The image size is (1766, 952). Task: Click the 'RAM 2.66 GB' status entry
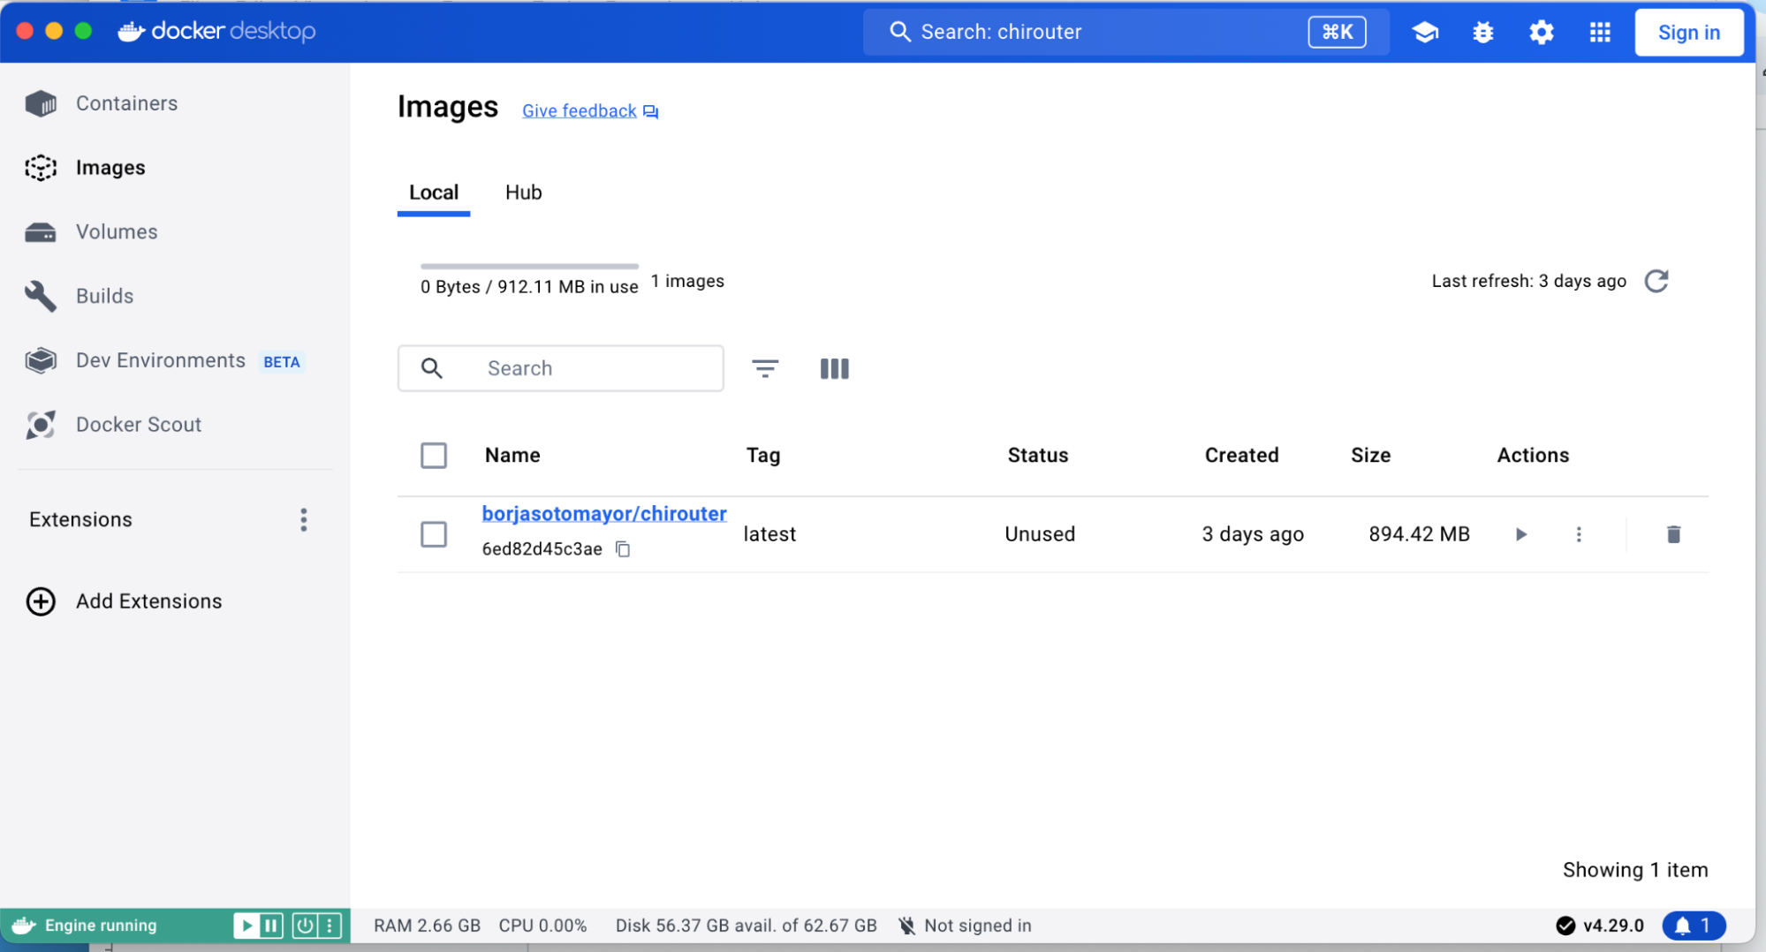pyautogui.click(x=427, y=926)
